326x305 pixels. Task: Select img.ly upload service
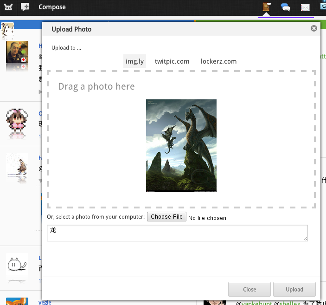[134, 61]
